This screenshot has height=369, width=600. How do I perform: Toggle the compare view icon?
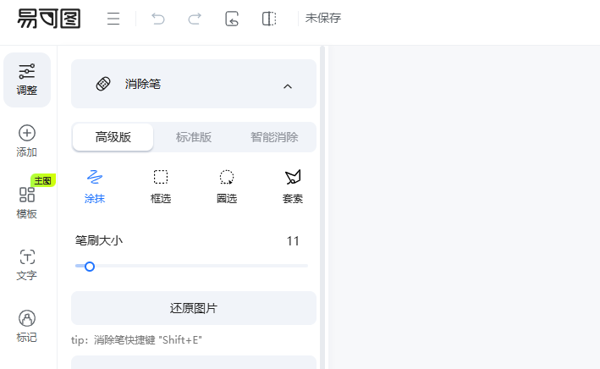coord(269,19)
